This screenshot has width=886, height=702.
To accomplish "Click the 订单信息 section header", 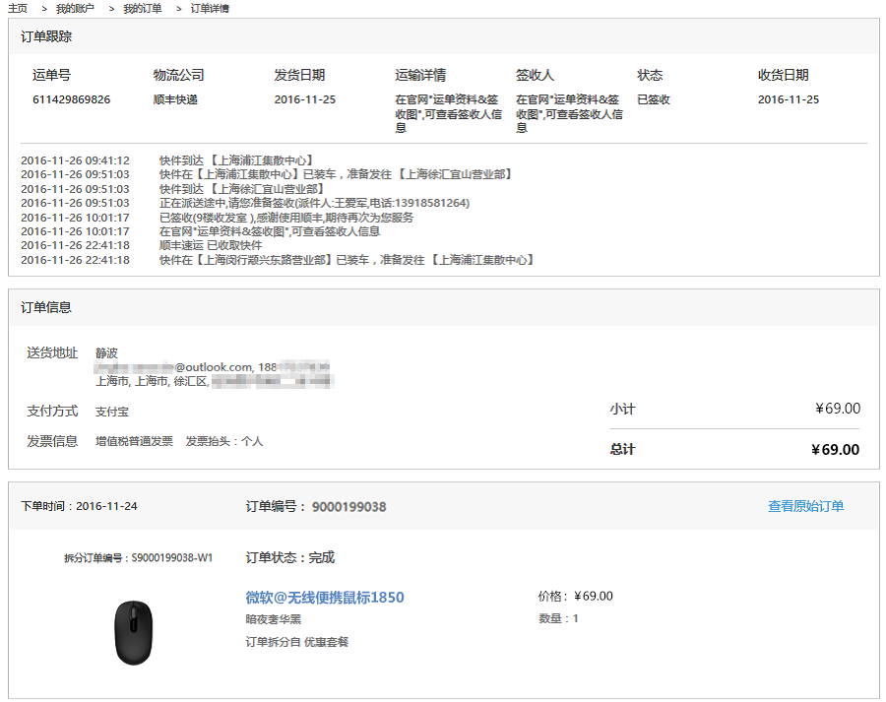I will pos(46,307).
